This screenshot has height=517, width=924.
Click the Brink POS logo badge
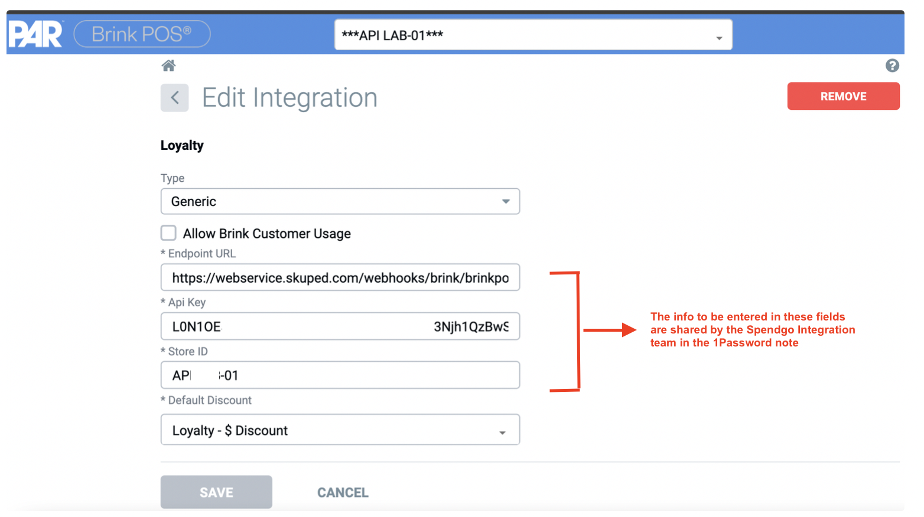coord(142,34)
